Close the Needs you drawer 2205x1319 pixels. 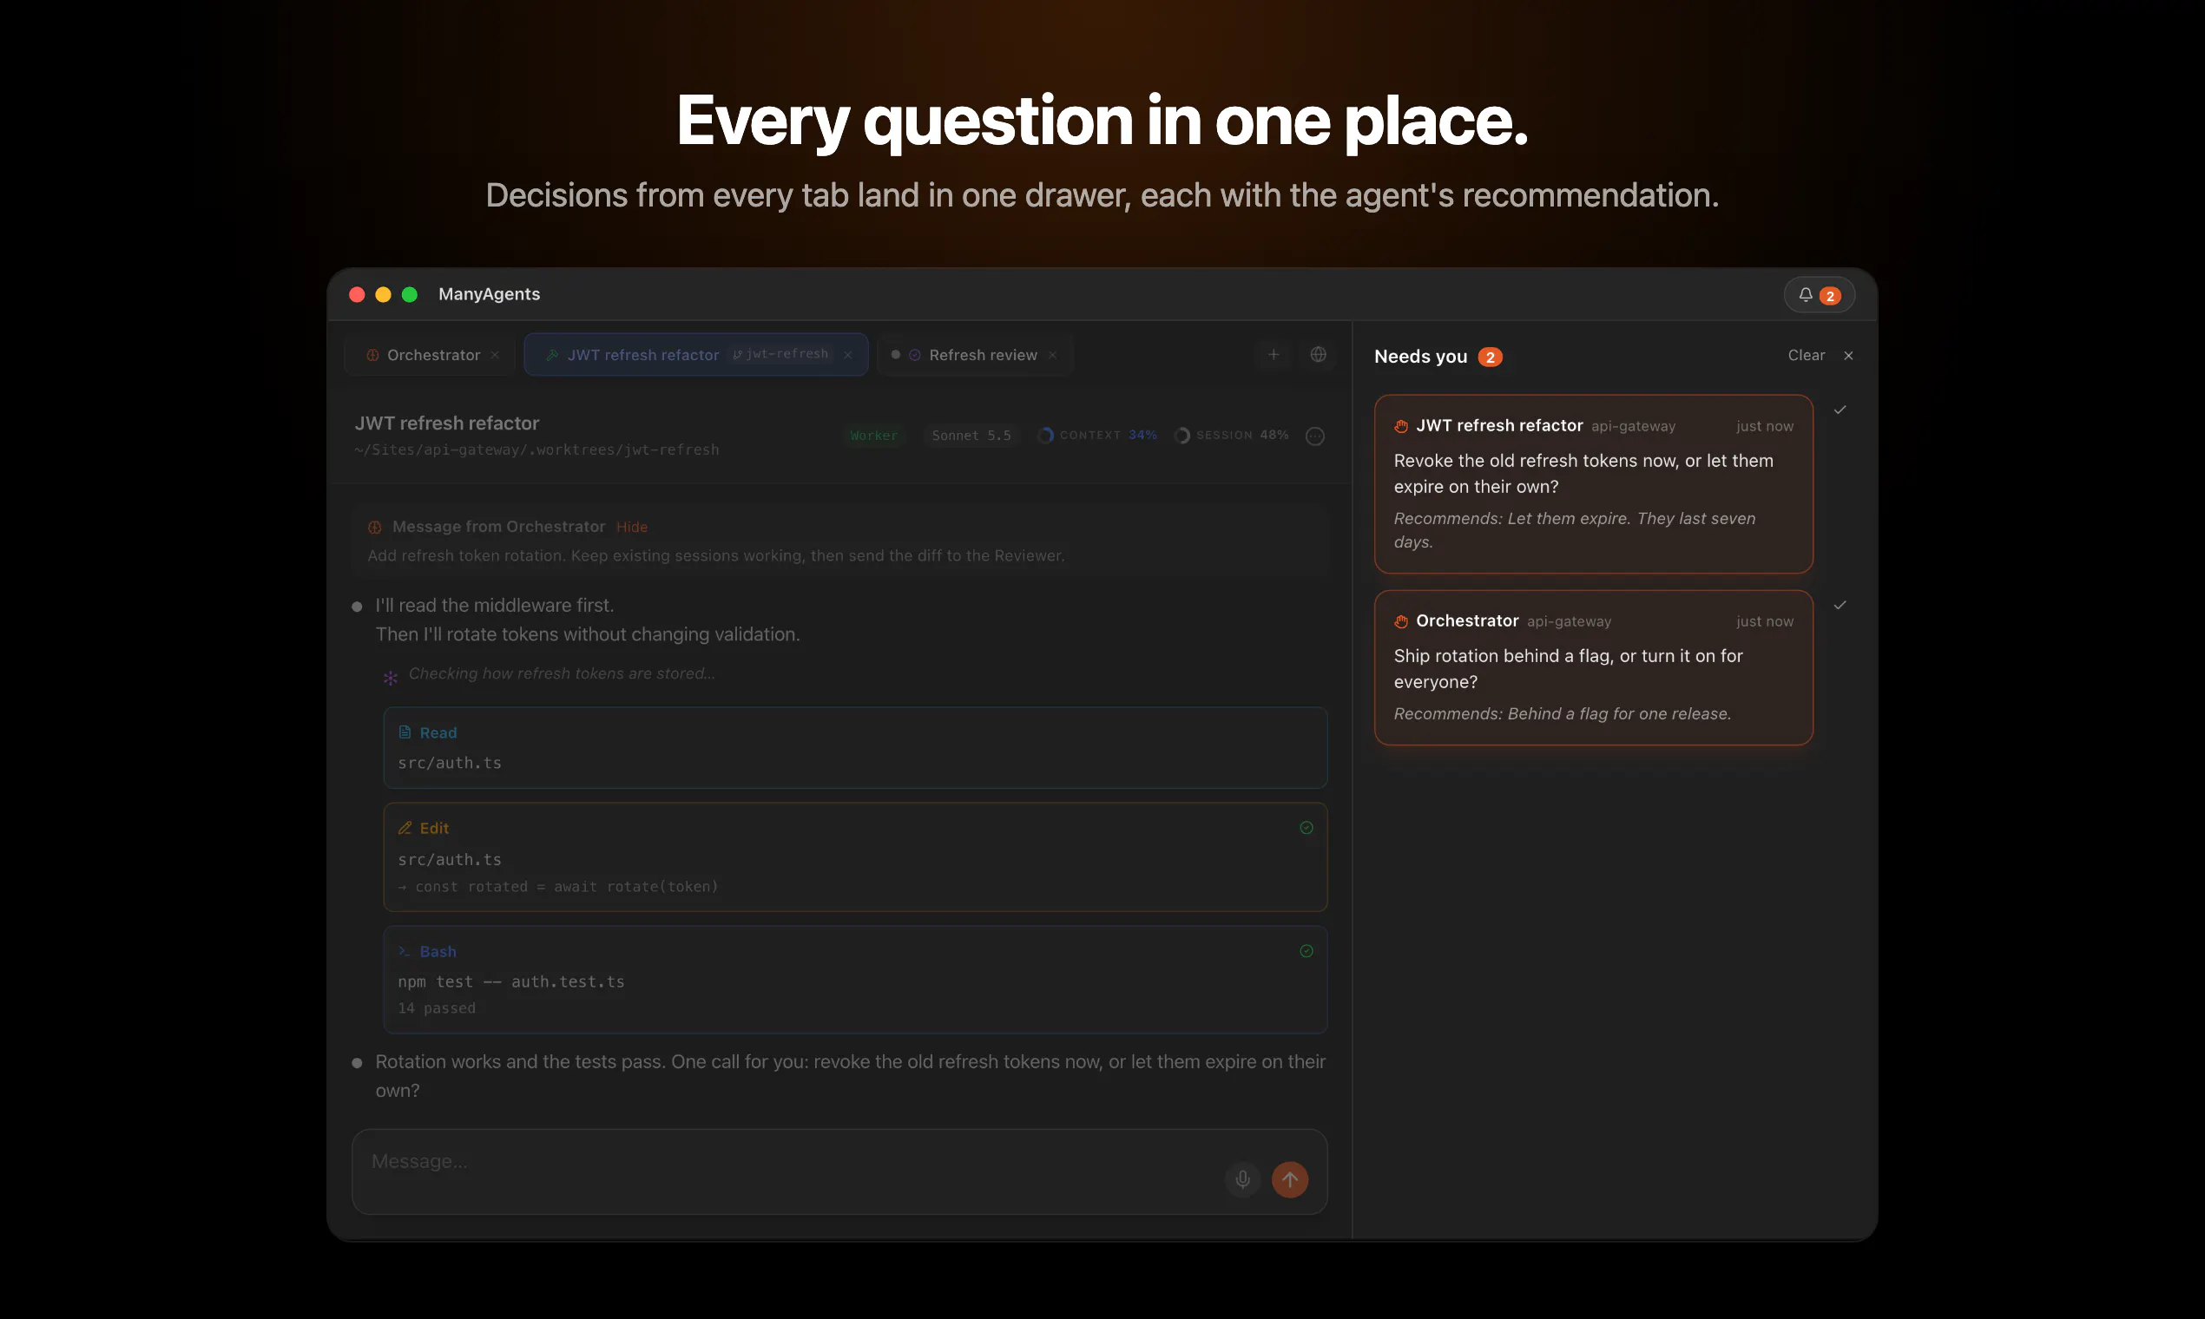(x=1848, y=356)
